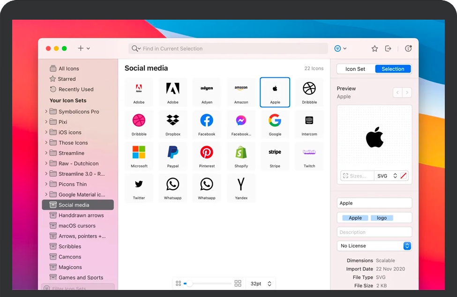Open the filter options dropdown
457x297 pixels.
[x=340, y=49]
